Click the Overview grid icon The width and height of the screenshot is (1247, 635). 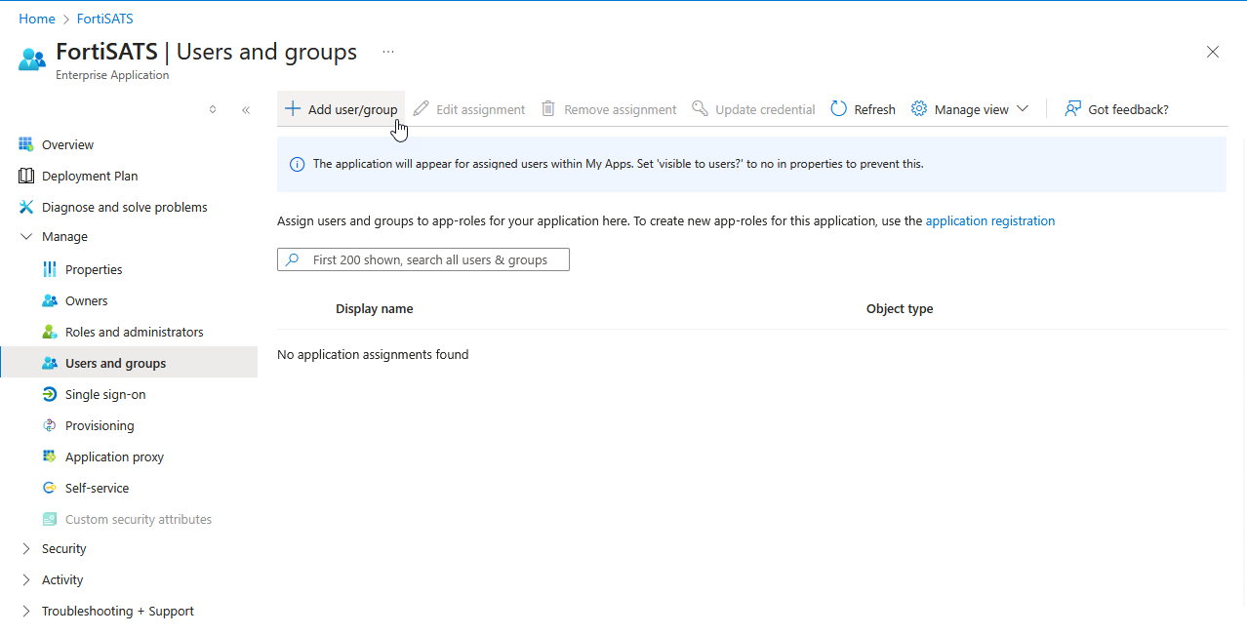point(26,144)
